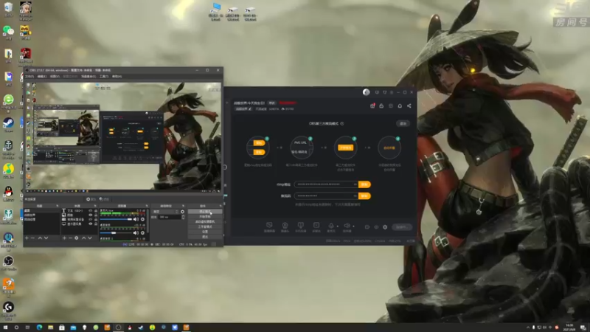Open scene transition properties gear
Image resolution: width=590 pixels, height=332 pixels.
coord(182,212)
